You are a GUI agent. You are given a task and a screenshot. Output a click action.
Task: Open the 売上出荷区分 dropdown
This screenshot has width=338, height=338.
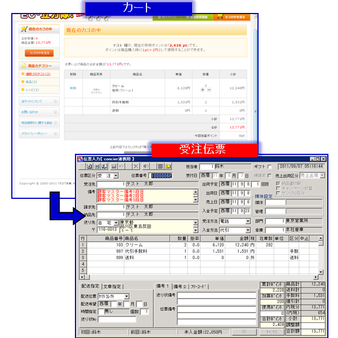[x=322, y=176]
